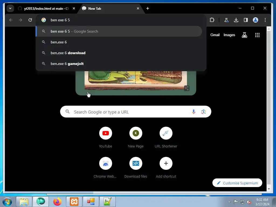The height and width of the screenshot is (207, 276).
Task: Go forward one page
Action: coord(20,20)
